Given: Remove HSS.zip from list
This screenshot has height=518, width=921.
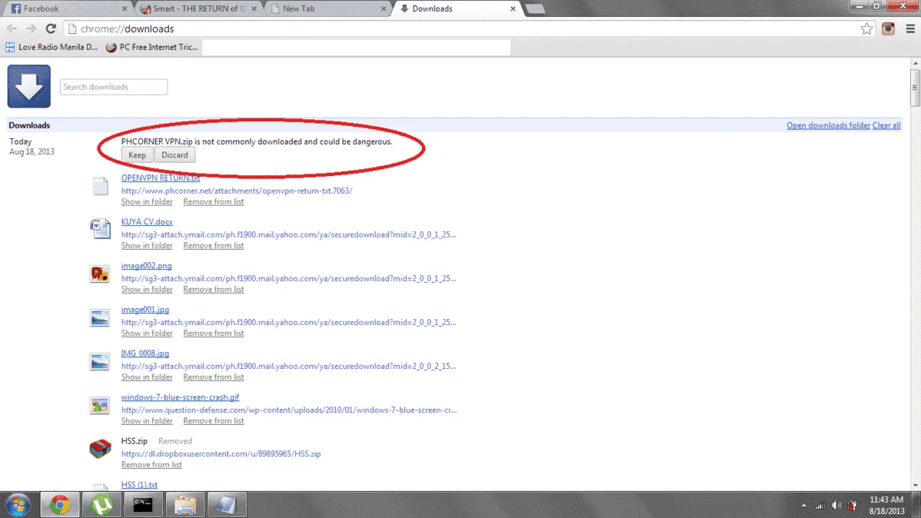Looking at the screenshot, I should pyautogui.click(x=151, y=464).
